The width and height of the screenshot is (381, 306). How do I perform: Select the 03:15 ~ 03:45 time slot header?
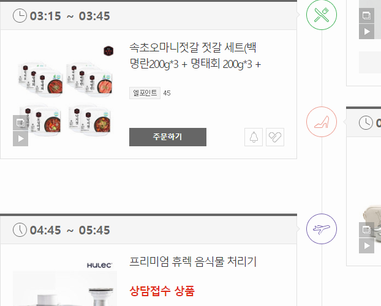pos(148,16)
